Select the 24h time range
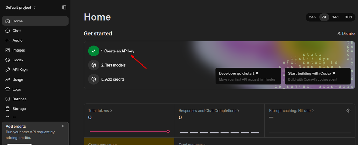358x145 pixels. pyautogui.click(x=312, y=17)
